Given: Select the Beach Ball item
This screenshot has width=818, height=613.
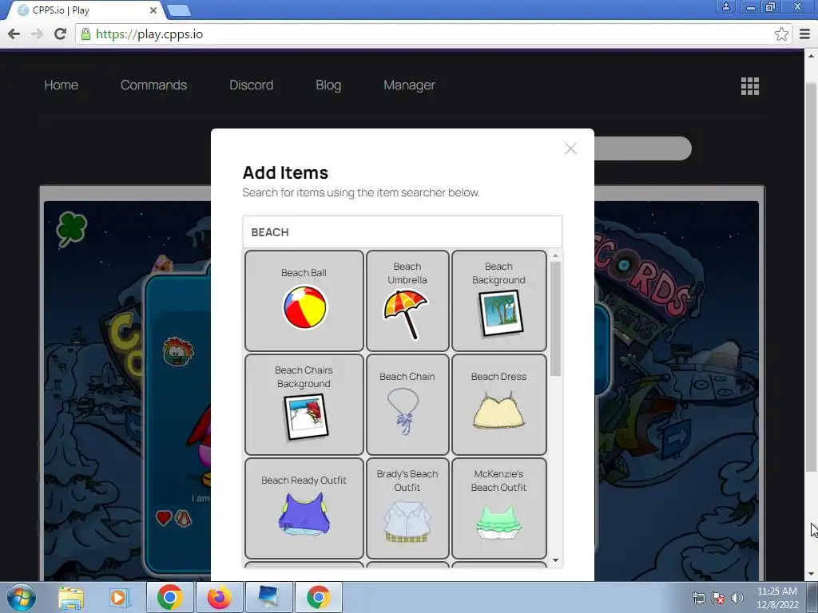Looking at the screenshot, I should tap(304, 301).
